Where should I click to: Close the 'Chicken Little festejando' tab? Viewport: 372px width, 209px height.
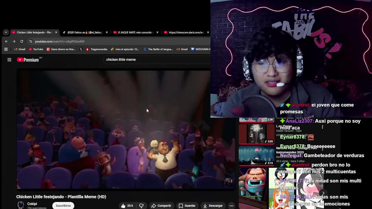pos(56,33)
